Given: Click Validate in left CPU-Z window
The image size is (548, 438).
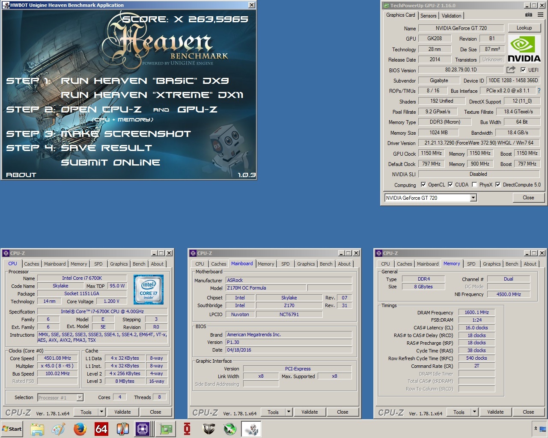Looking at the screenshot, I should point(122,412).
